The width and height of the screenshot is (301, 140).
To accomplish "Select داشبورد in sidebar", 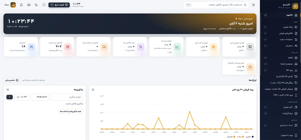I will coord(280,15).
